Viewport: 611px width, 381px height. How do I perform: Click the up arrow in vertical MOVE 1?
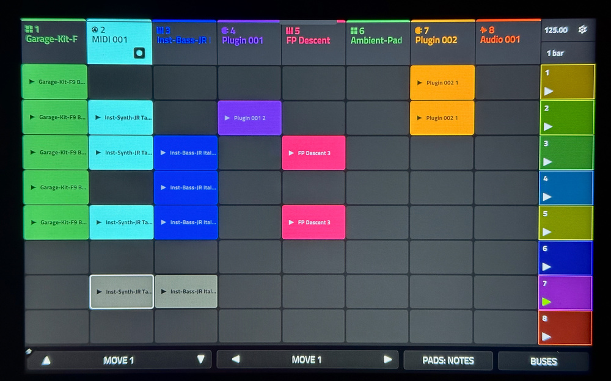coord(46,360)
